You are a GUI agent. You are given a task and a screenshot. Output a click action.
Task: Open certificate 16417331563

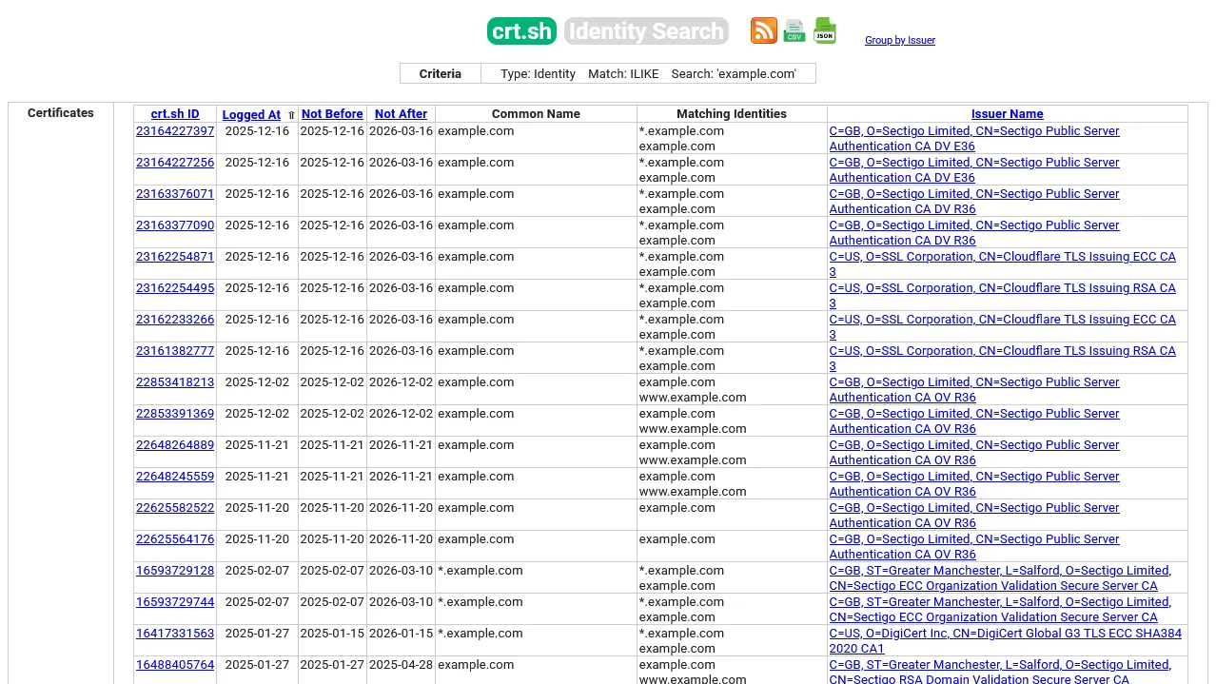[x=174, y=634]
